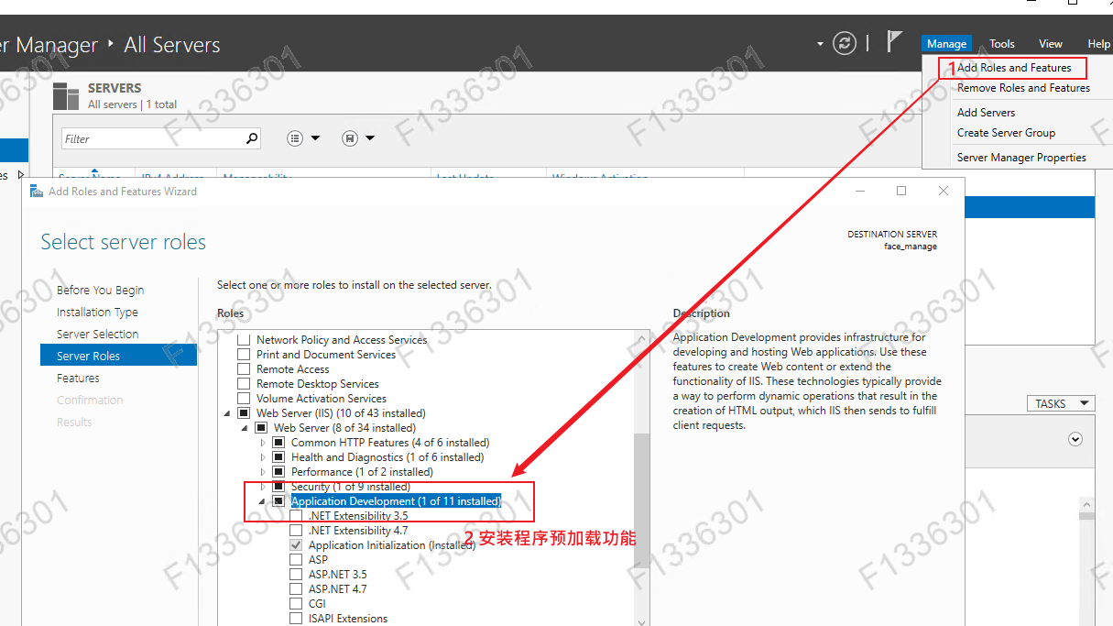Check ASP.NET 3.5 checkbox
1113x626 pixels.
click(296, 575)
